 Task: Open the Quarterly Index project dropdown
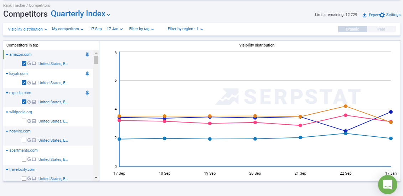click(81, 14)
